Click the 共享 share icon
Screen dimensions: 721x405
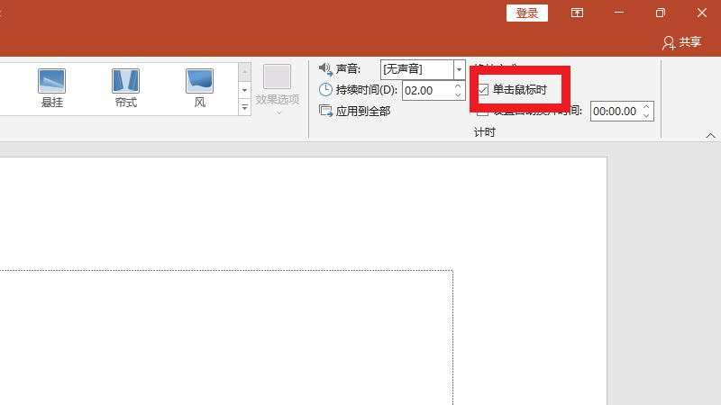pyautogui.click(x=669, y=42)
